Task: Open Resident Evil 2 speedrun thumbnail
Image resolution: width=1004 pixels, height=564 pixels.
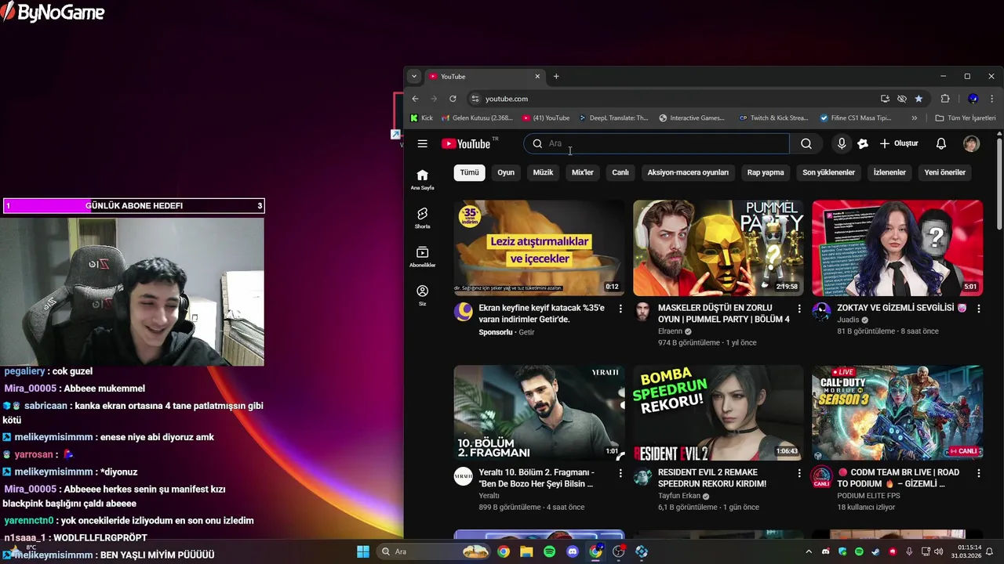Action: (x=718, y=413)
